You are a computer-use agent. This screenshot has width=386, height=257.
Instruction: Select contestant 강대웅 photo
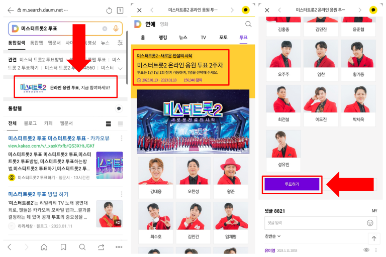(156, 171)
